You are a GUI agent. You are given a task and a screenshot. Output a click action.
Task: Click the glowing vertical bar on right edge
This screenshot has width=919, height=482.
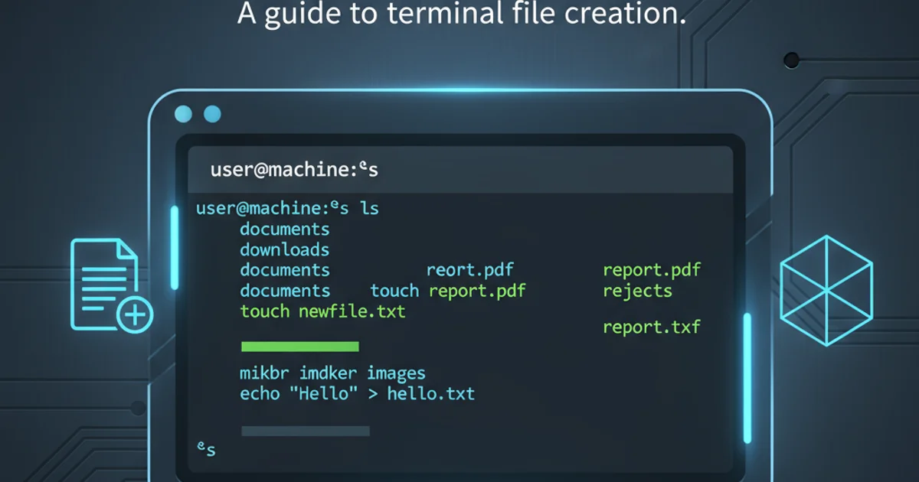click(x=747, y=378)
